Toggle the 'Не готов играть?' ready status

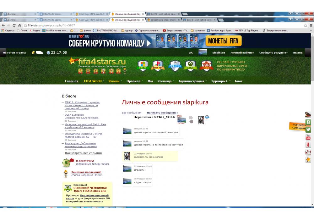[15, 53]
